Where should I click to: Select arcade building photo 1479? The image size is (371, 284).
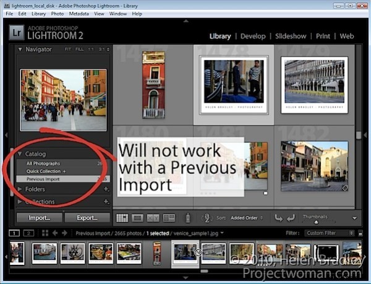(315, 85)
